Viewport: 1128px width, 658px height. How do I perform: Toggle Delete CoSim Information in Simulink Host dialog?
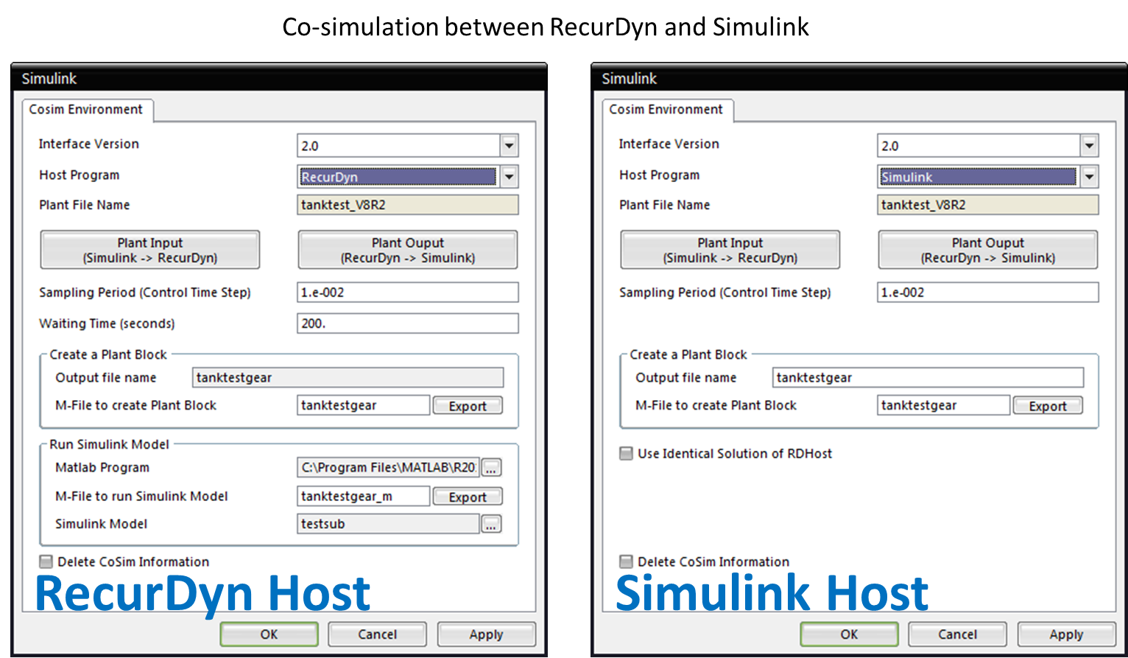(x=627, y=561)
